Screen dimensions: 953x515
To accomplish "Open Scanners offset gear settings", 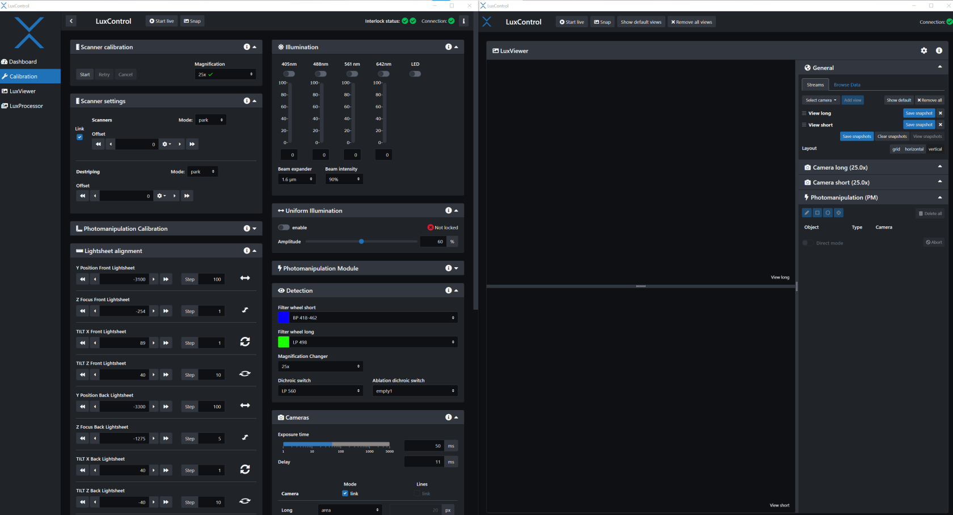I will 166,144.
